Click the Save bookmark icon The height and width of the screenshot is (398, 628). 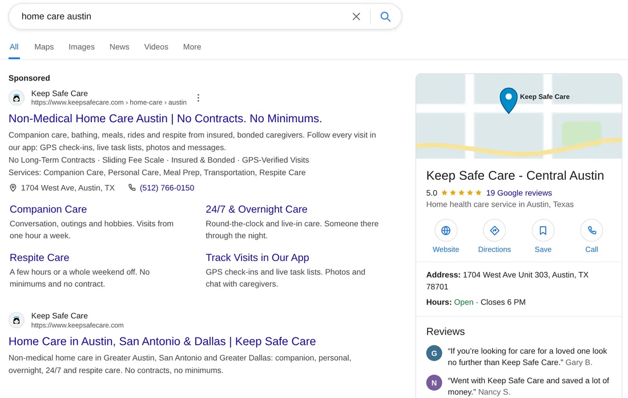coord(543,231)
